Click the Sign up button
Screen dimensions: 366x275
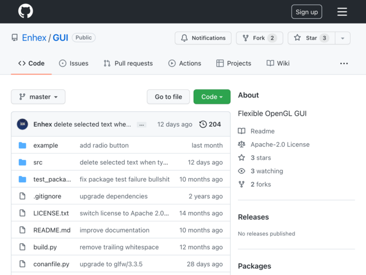[307, 11]
